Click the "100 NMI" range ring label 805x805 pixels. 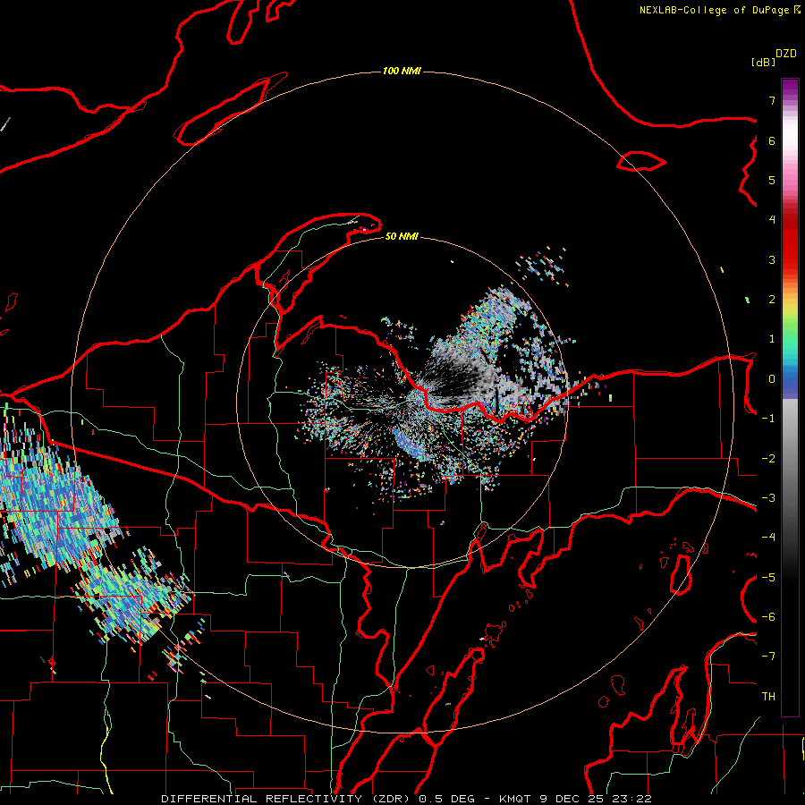pyautogui.click(x=402, y=71)
